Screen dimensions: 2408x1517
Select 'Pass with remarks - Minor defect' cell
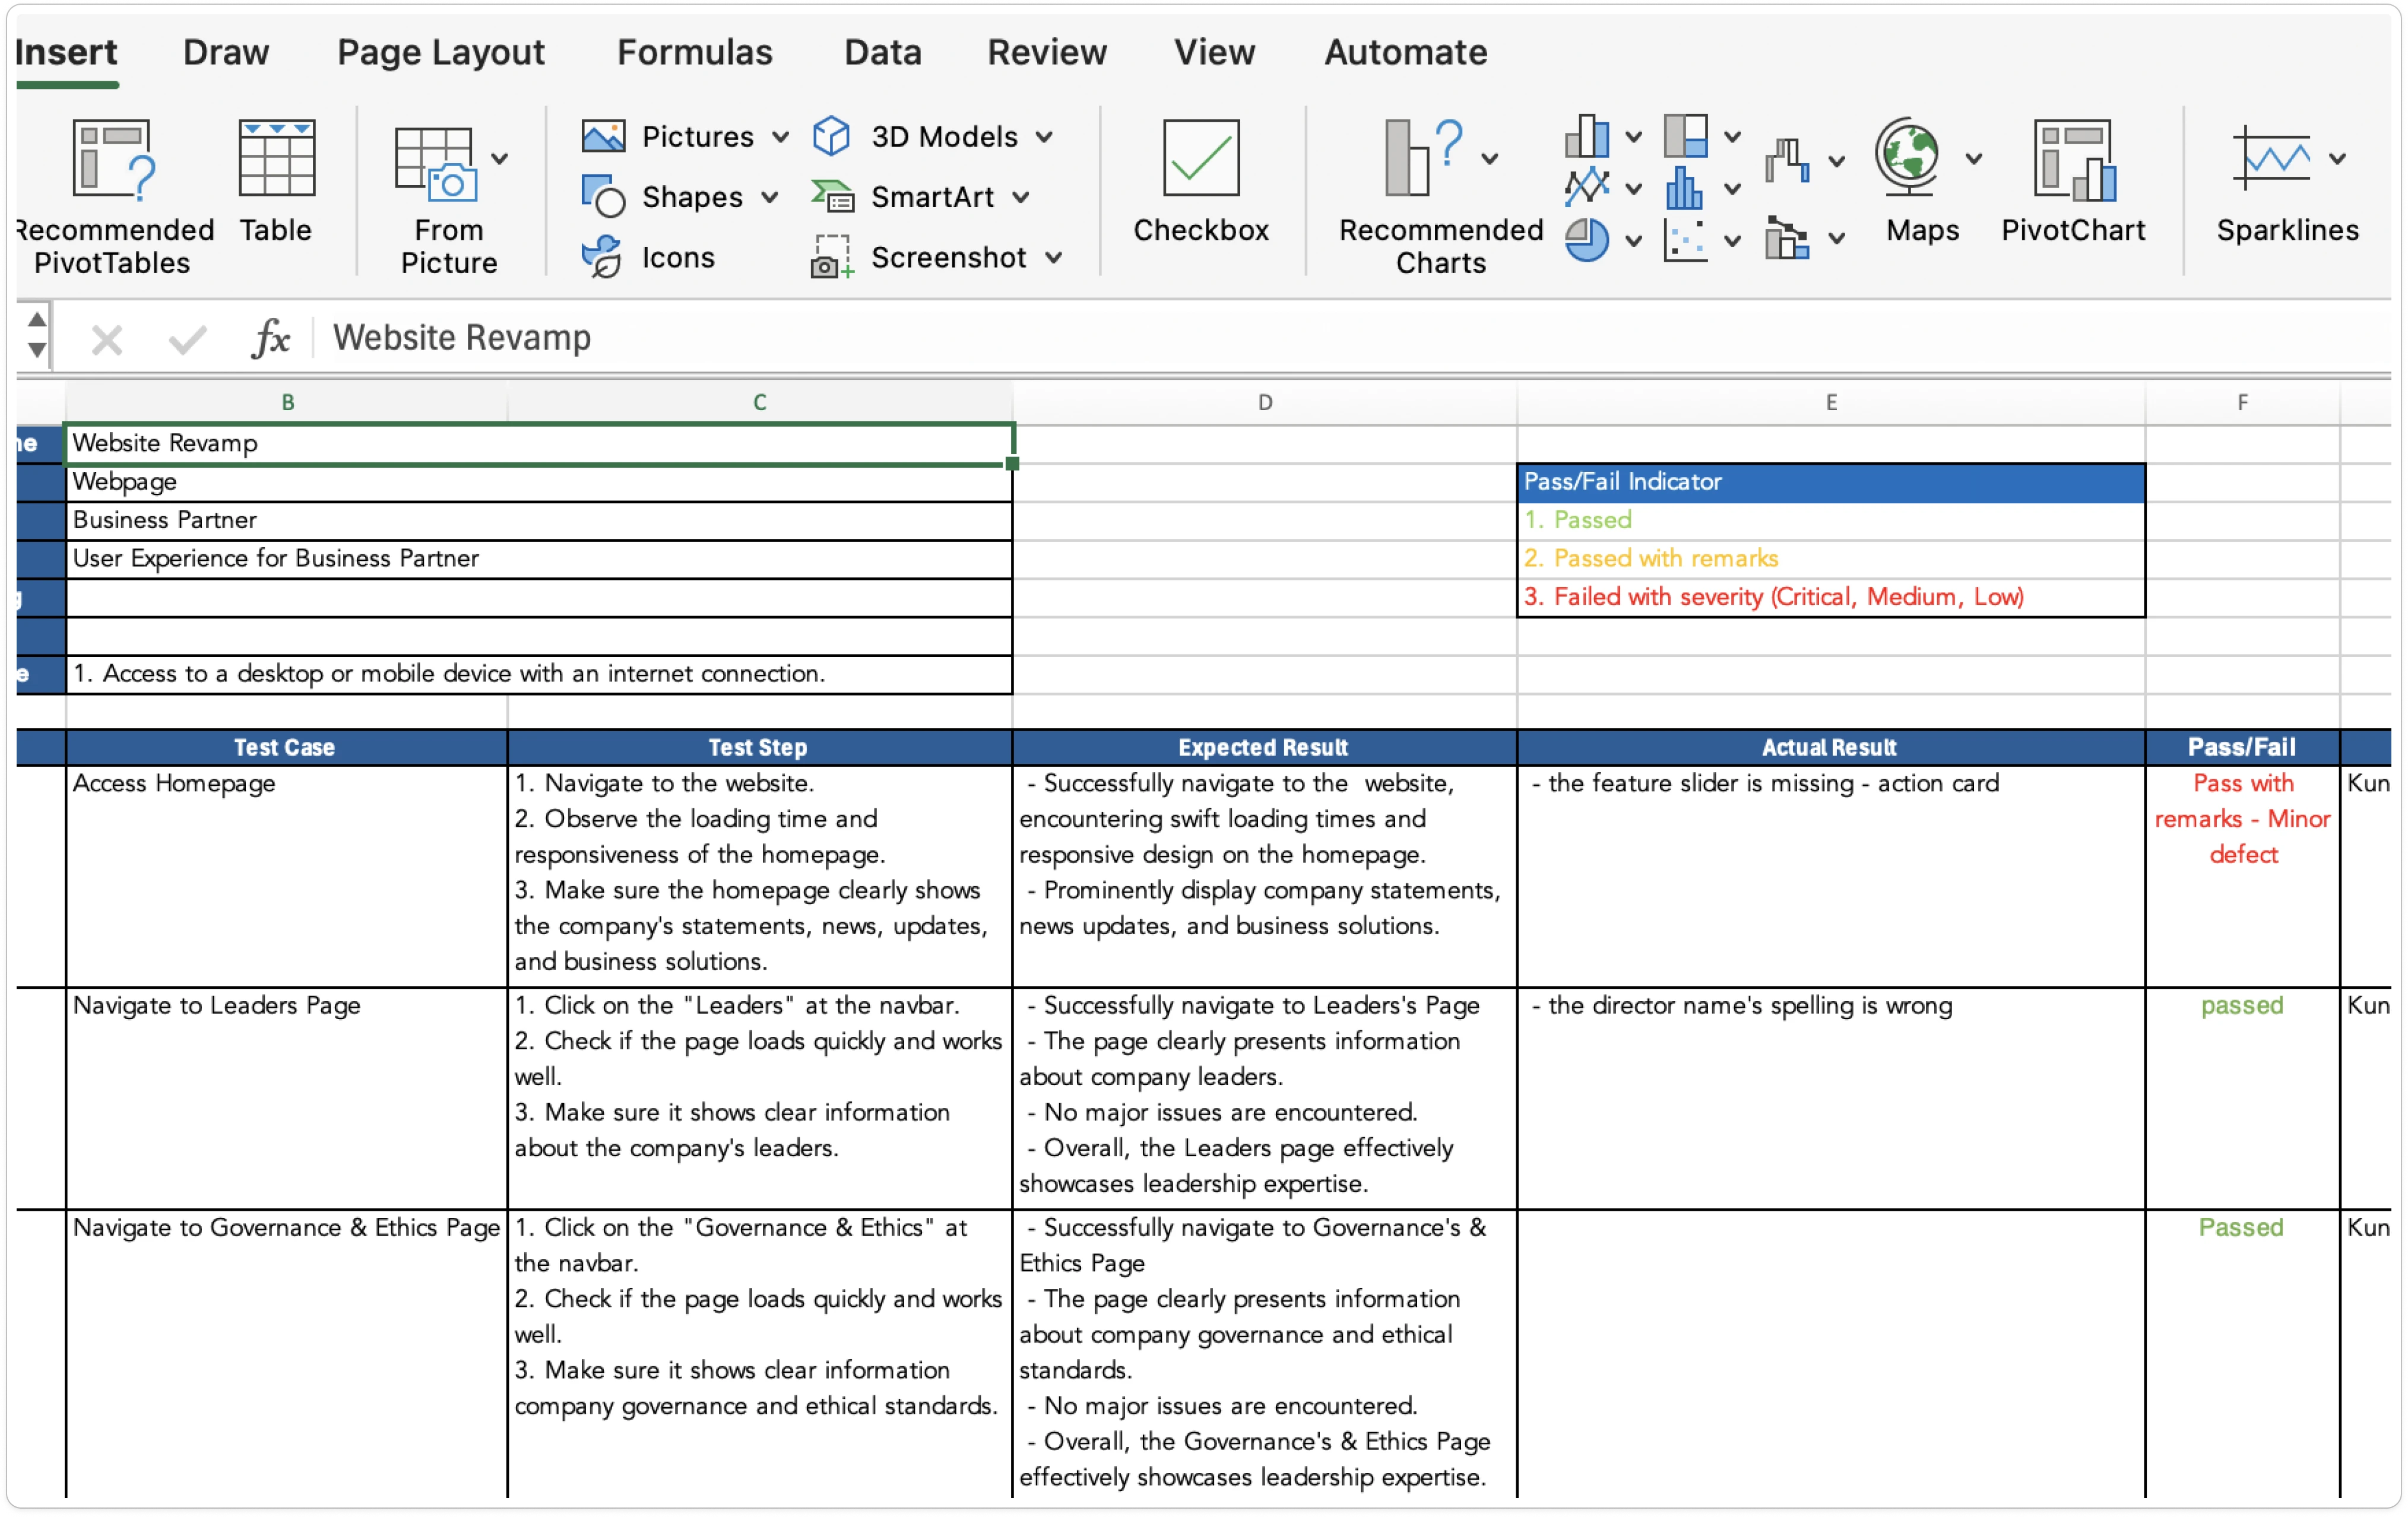click(2243, 876)
